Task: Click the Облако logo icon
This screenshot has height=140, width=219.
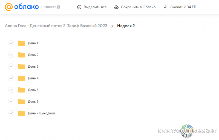Action: pos(9,7)
